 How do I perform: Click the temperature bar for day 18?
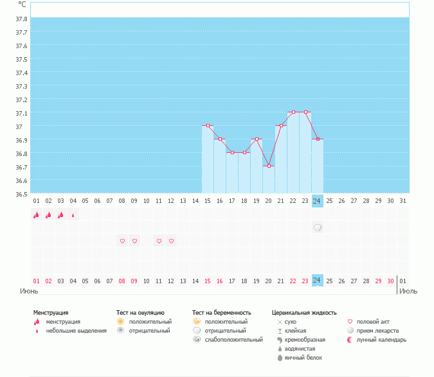pyautogui.click(x=244, y=173)
